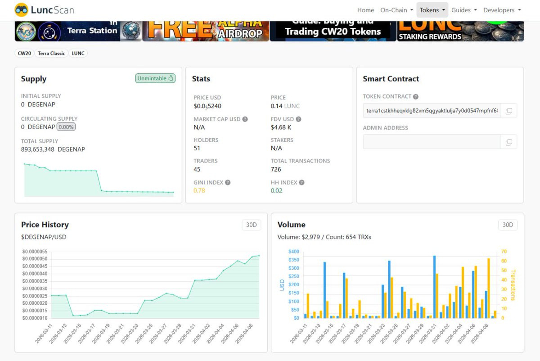Click the $DEGENAP/USD chart subtitle

point(44,237)
